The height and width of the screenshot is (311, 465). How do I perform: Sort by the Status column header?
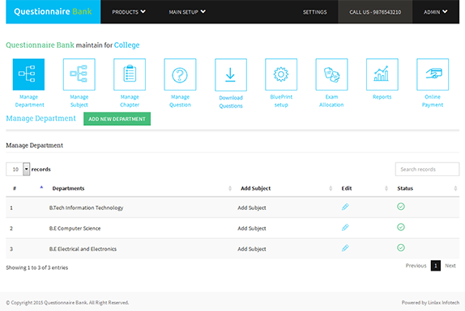click(x=405, y=188)
